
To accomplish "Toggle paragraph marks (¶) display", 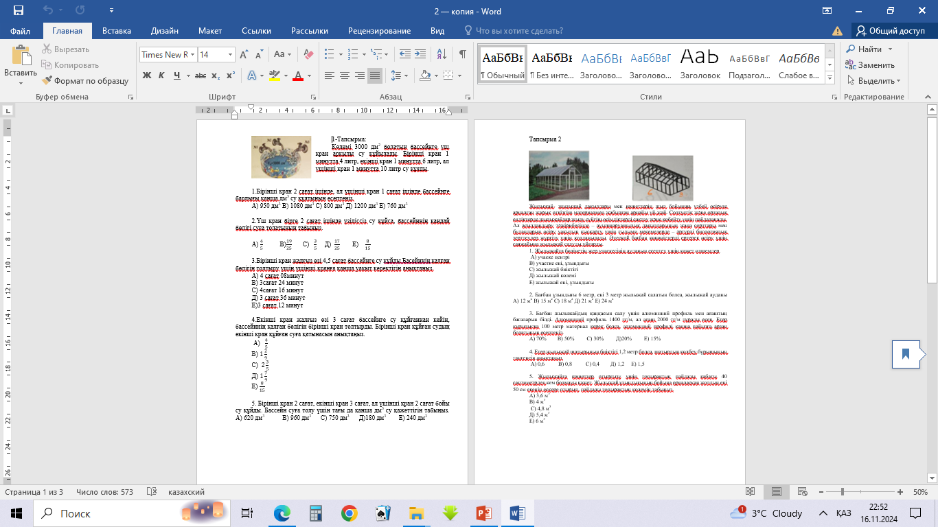I will point(462,54).
